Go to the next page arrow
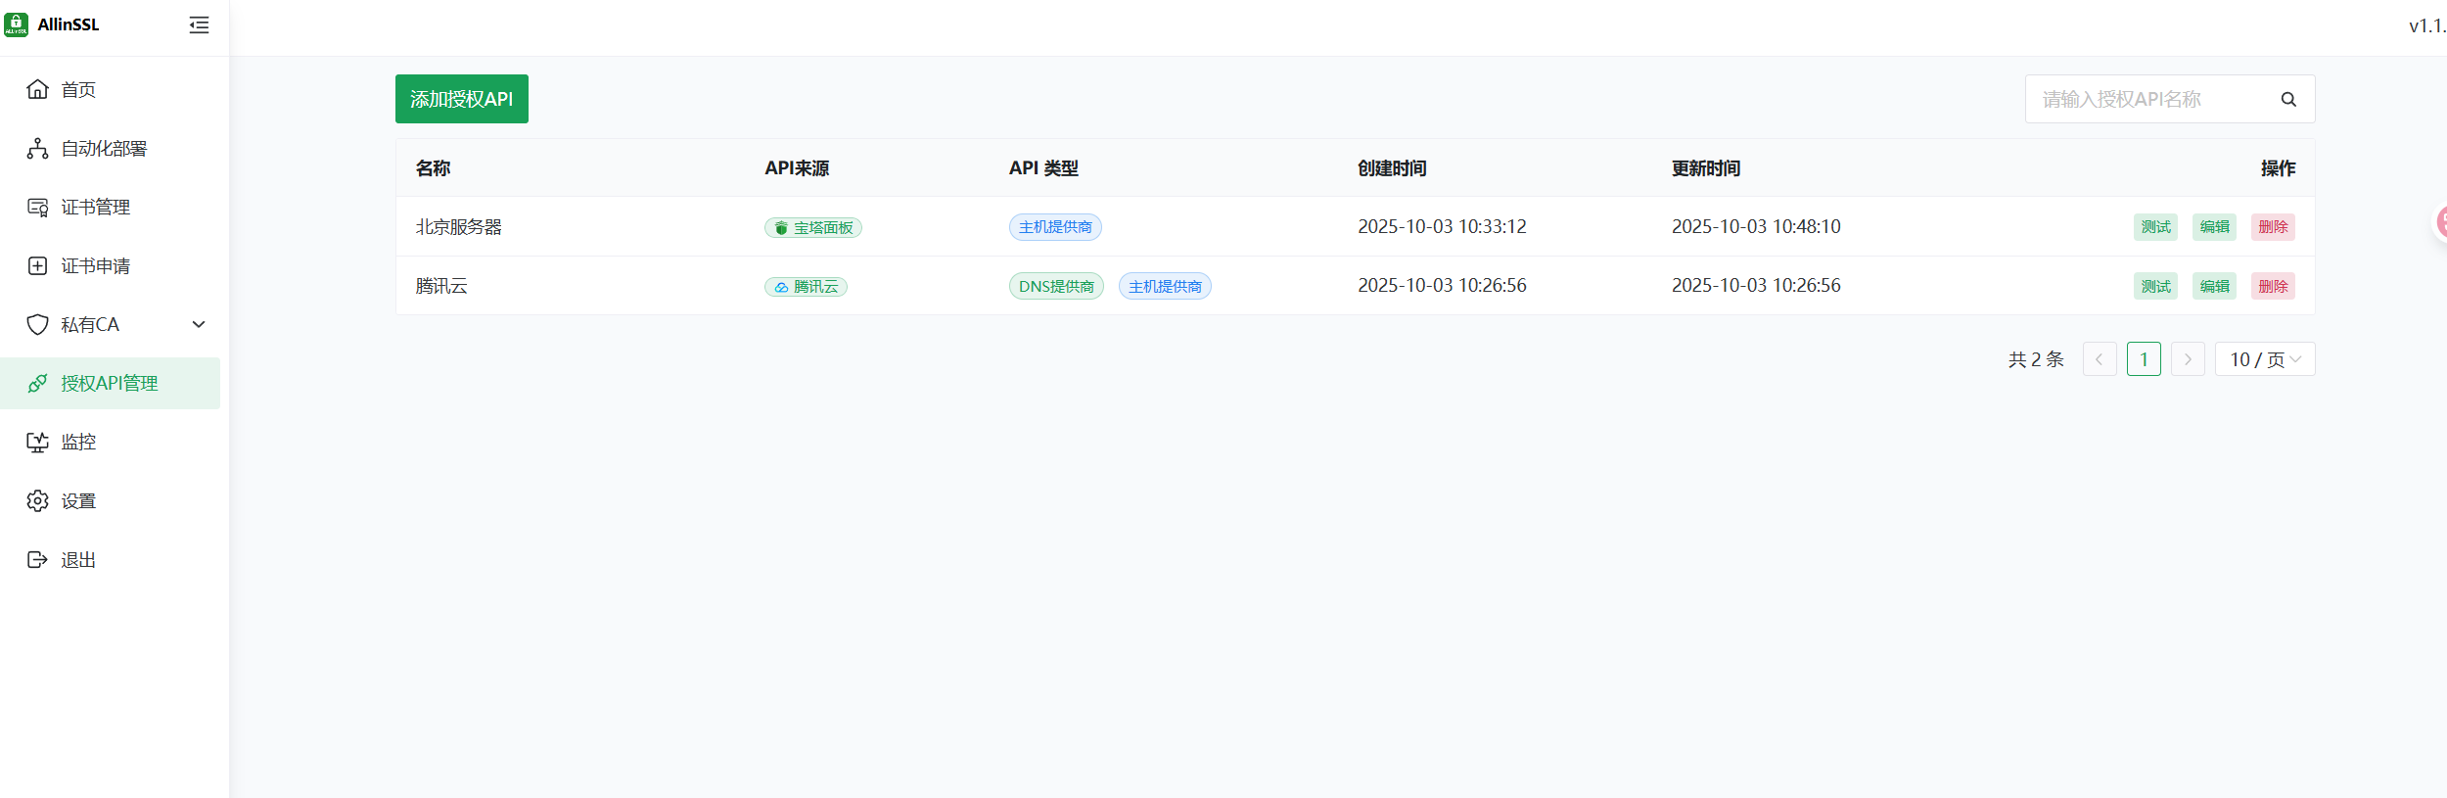Screen dimensions: 2447x798 (2188, 359)
